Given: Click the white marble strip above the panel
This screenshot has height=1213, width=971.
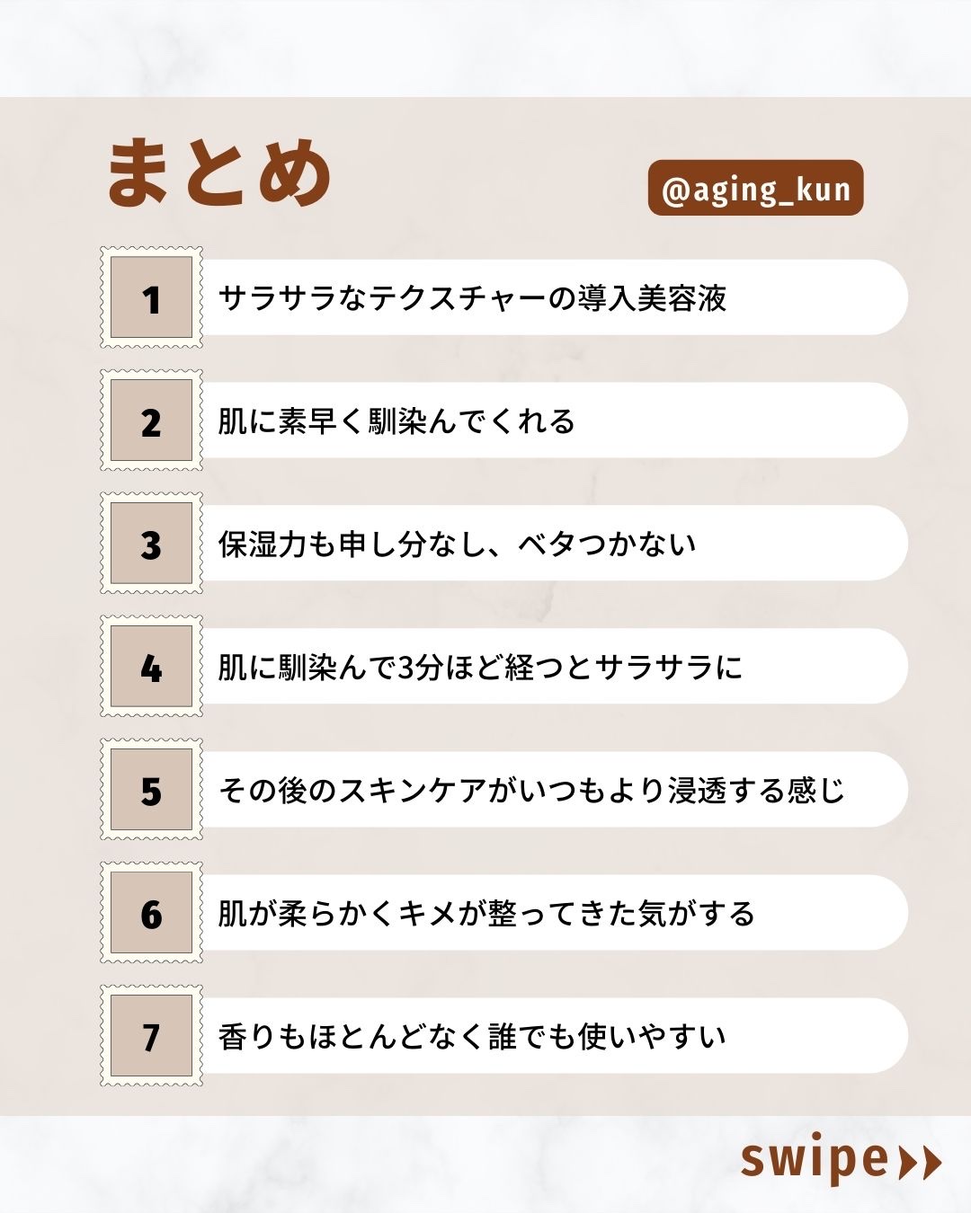Looking at the screenshot, I should [485, 47].
